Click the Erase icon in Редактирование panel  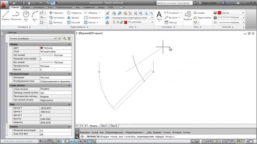pos(107,13)
